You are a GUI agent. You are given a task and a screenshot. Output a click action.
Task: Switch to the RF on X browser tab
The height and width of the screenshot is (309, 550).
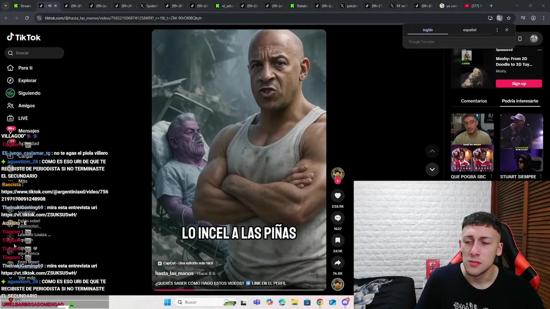(x=399, y=6)
